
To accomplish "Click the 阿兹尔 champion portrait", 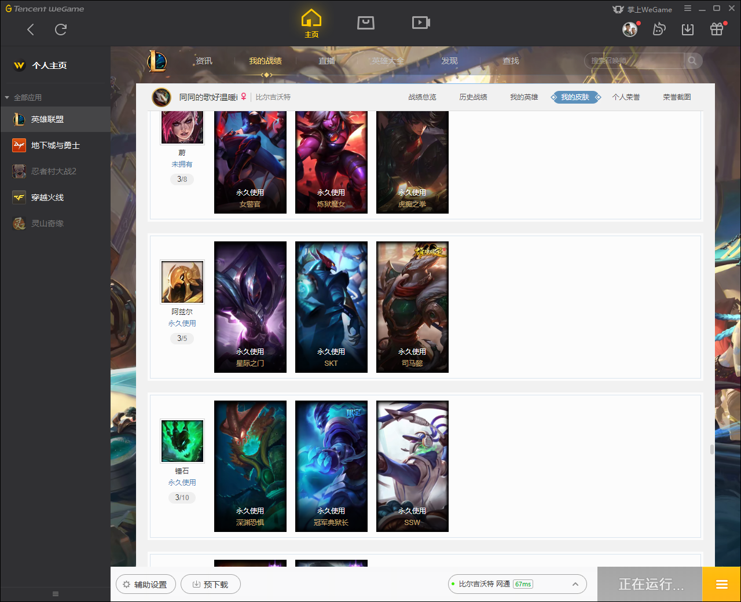I will [182, 282].
